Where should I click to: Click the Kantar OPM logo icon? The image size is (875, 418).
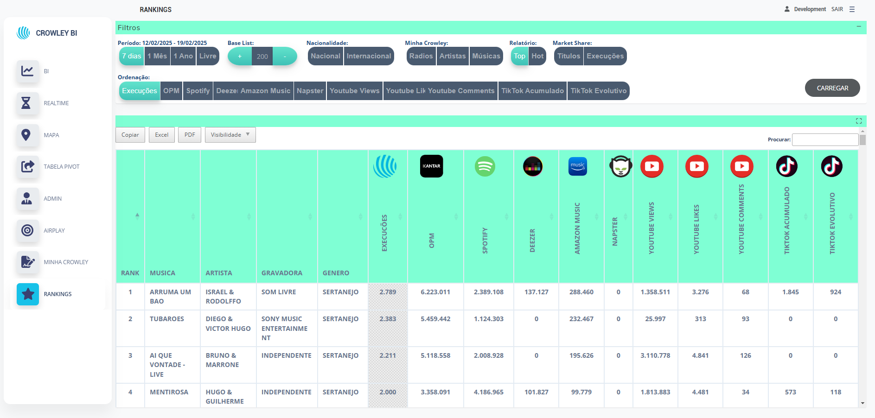[x=431, y=166]
